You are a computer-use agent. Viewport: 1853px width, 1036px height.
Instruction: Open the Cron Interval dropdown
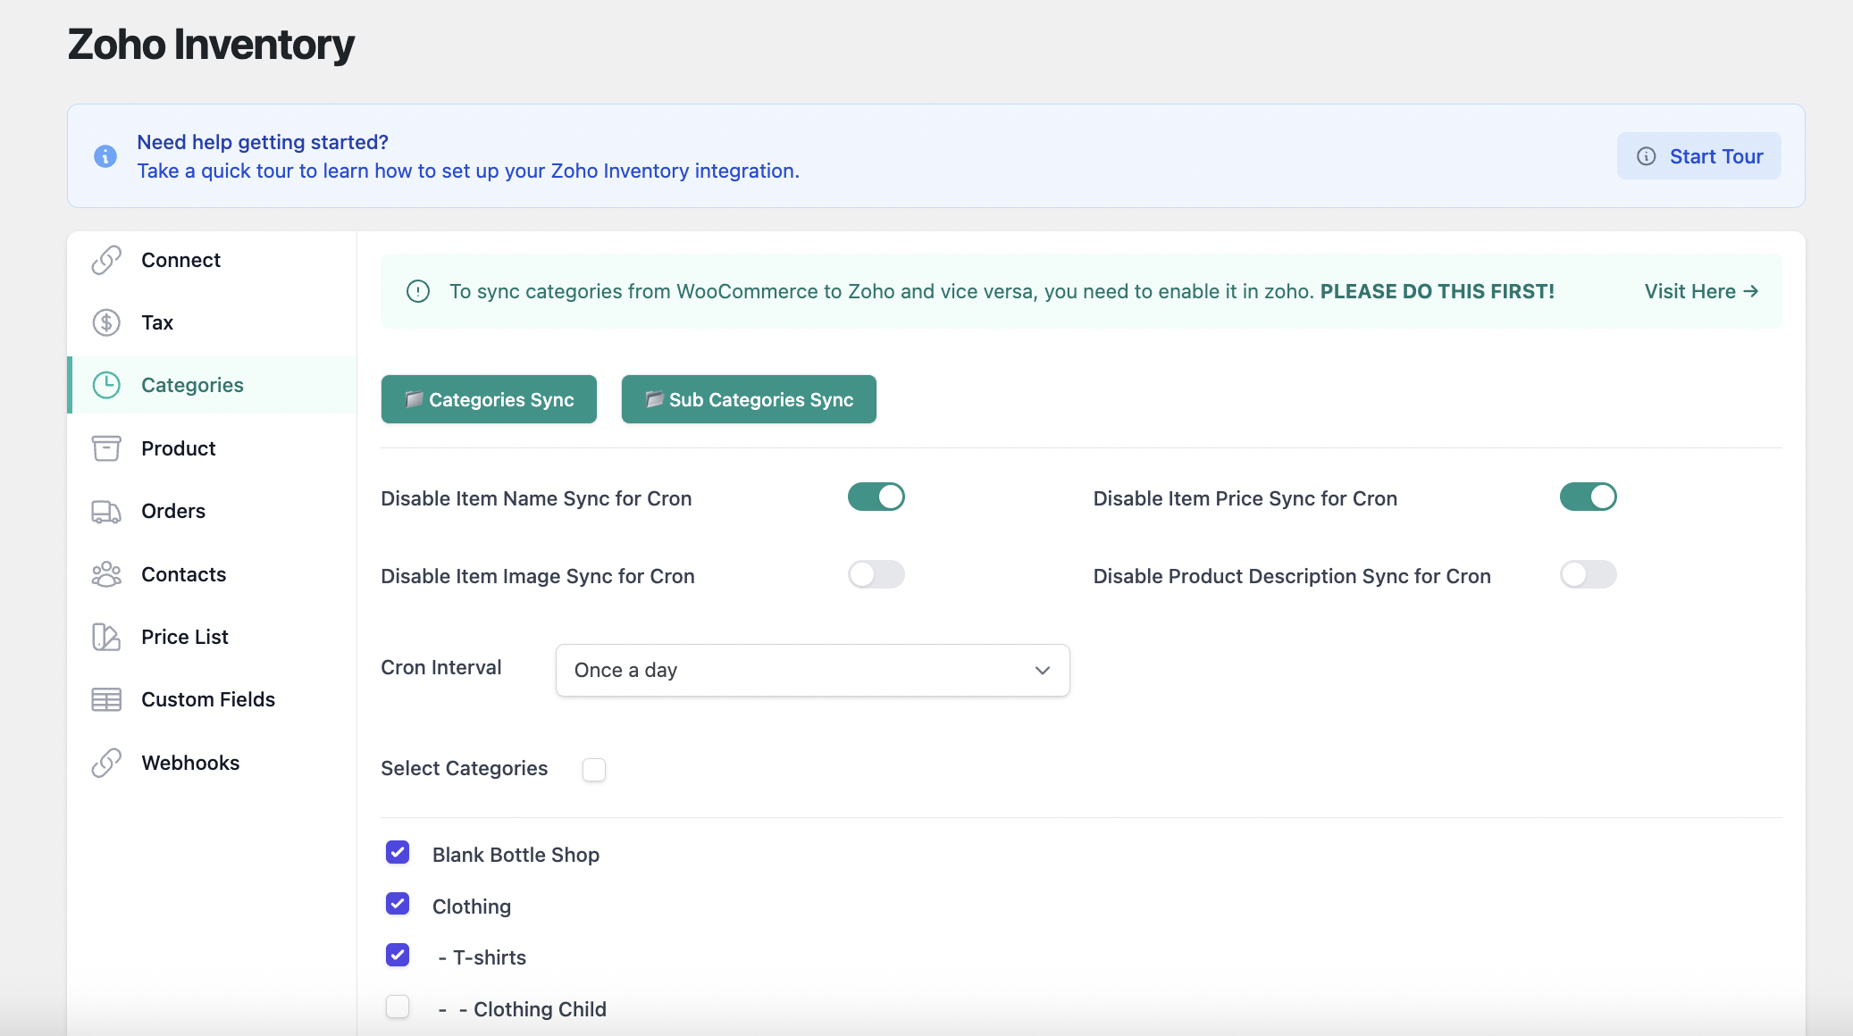[812, 670]
